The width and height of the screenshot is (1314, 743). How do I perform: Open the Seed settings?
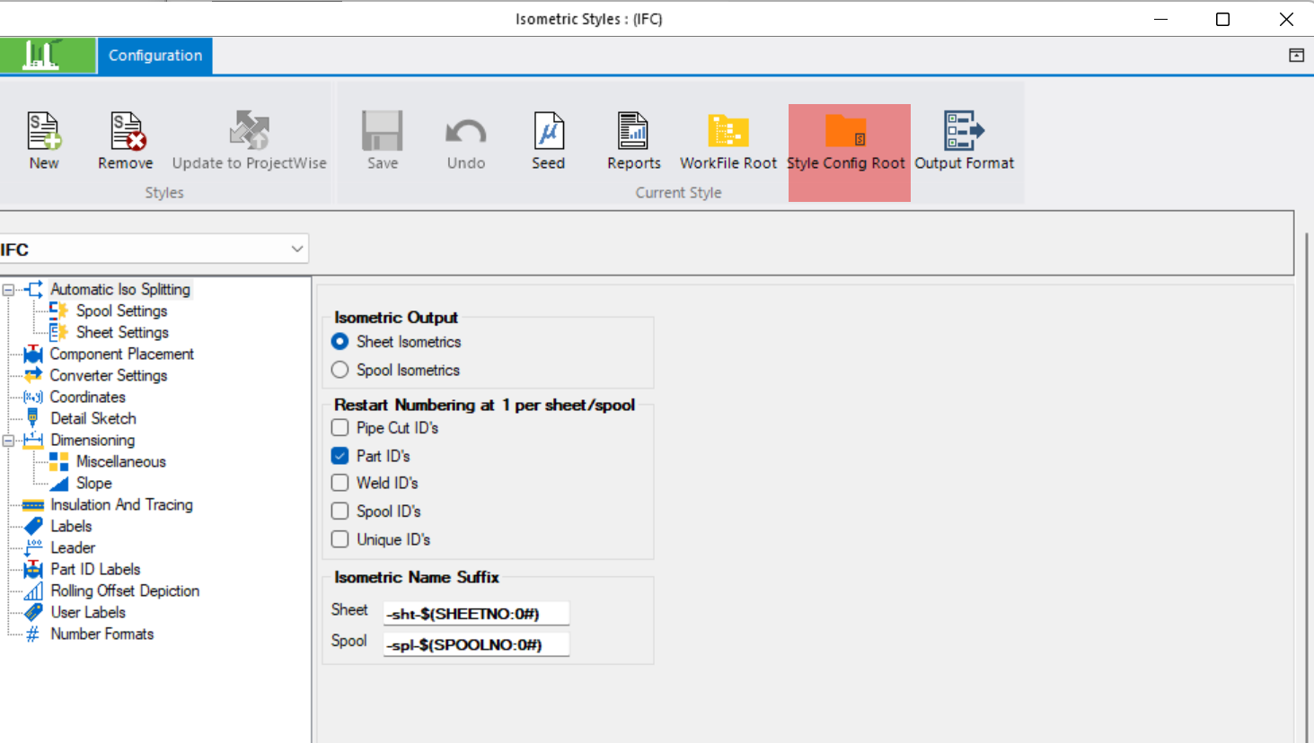pyautogui.click(x=548, y=139)
